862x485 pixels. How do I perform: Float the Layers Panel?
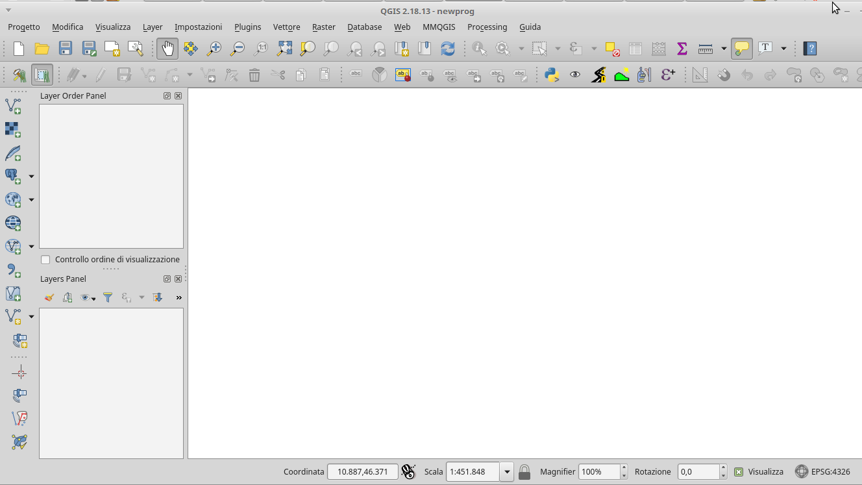[167, 279]
